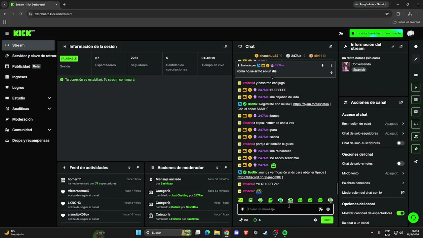Pop out the Acciones de canal panel

[401, 102]
